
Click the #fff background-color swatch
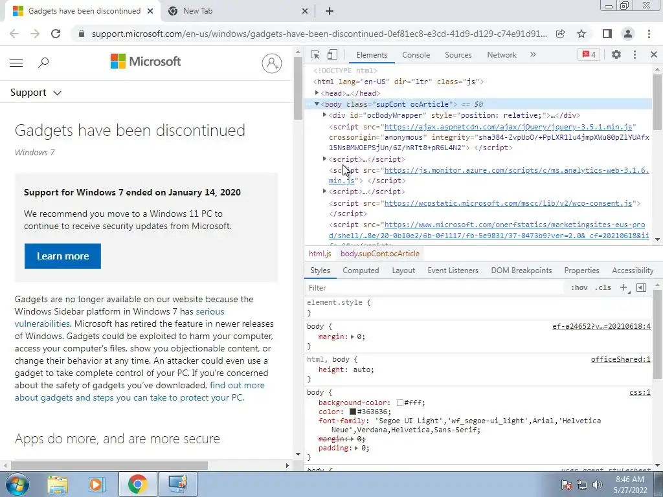coord(400,403)
